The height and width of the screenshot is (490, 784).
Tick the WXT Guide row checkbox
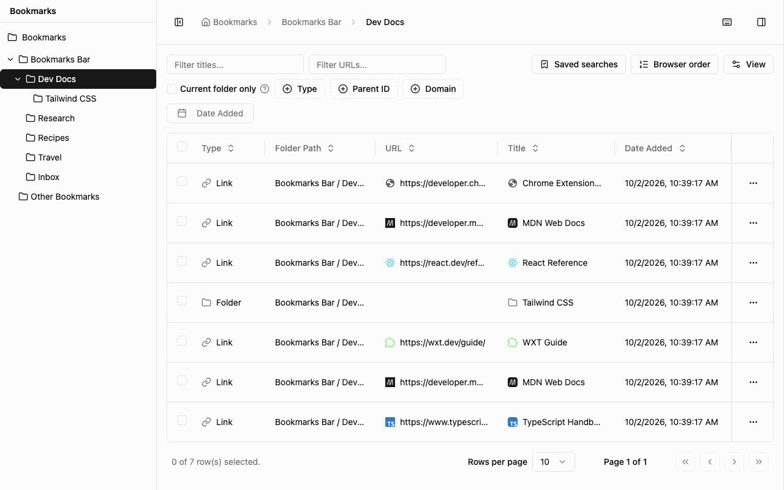(182, 341)
